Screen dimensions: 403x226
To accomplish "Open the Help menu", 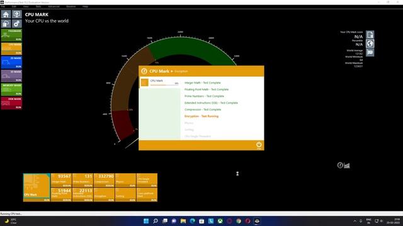I will 85,6.
